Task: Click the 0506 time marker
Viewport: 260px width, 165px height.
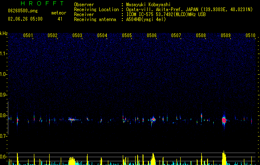Action: tap(152, 35)
